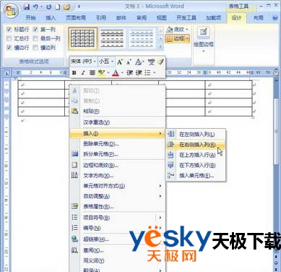Switch to the 布局 table Layout tab
This screenshot has height=272, width=281.
click(x=258, y=17)
